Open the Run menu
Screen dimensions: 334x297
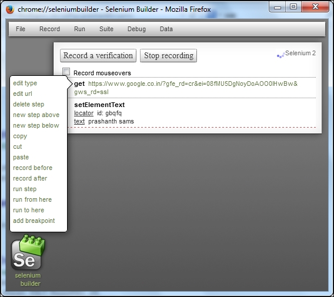click(x=79, y=29)
